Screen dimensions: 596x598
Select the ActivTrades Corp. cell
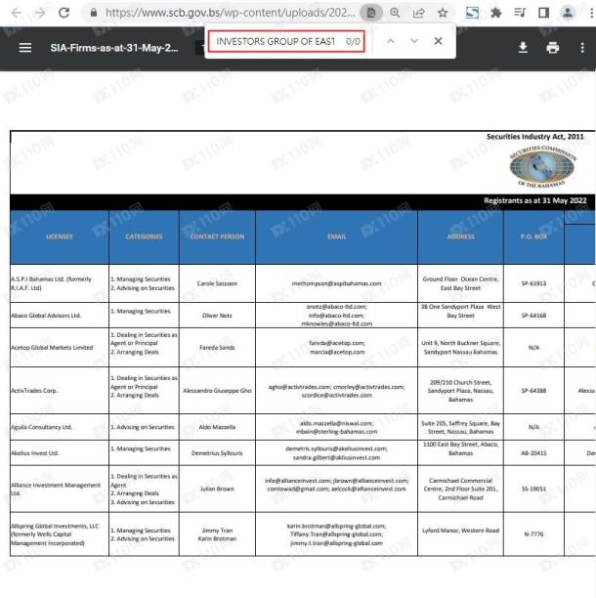pyautogui.click(x=59, y=391)
